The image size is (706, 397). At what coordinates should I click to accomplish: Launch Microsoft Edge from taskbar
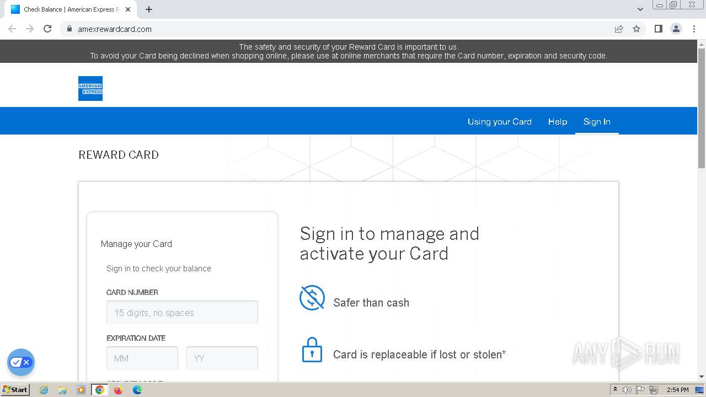137,390
